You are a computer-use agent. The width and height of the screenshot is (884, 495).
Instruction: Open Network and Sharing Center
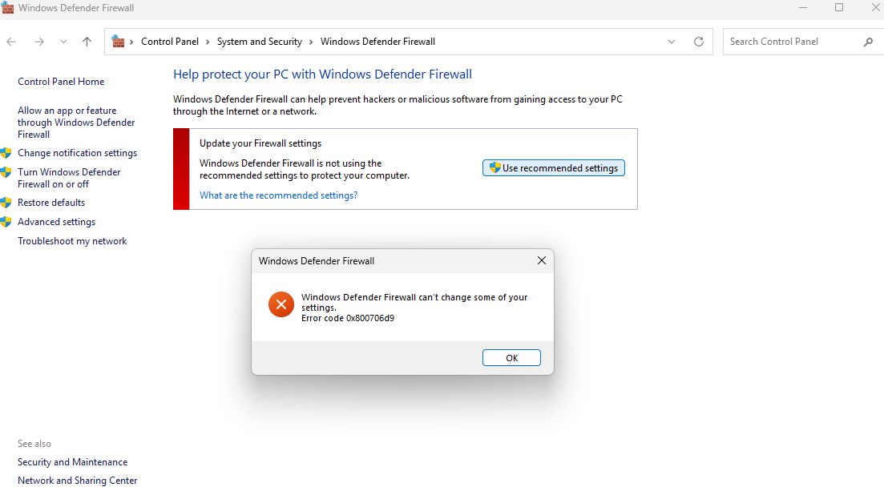coord(77,481)
